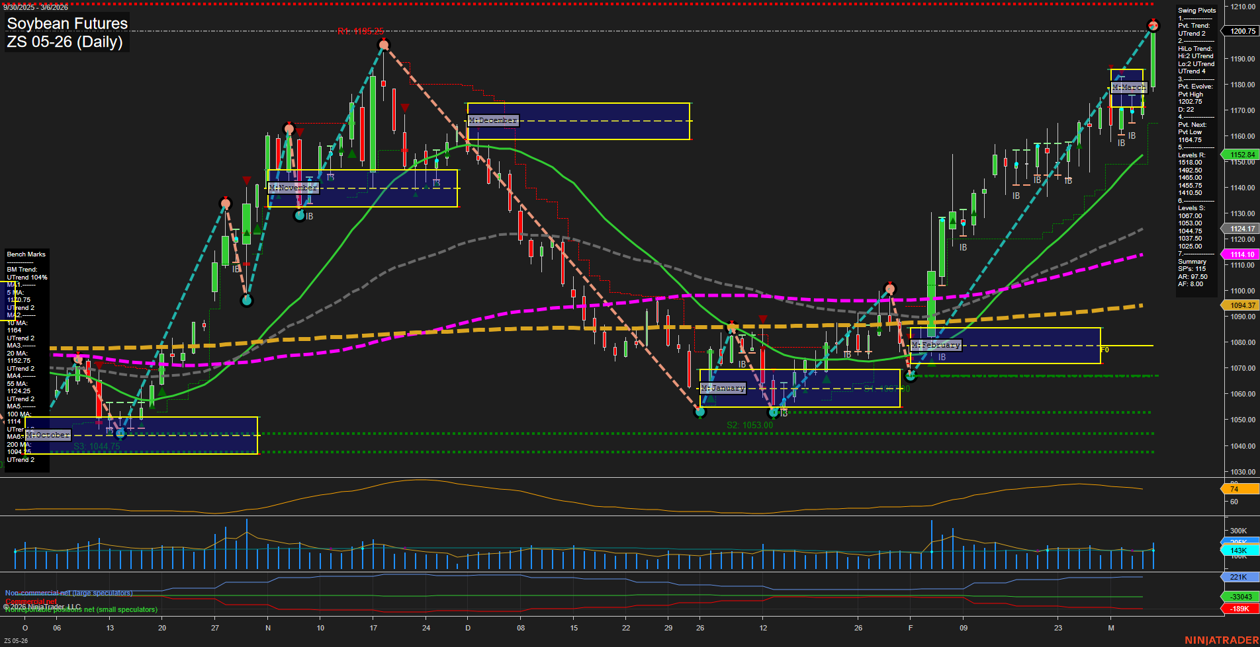Collapse the Swing Pivots panel
This screenshot has width=1260, height=647.
(1196, 10)
